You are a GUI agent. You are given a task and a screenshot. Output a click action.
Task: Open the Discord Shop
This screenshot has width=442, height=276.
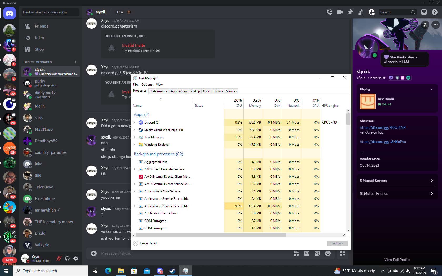51,49
